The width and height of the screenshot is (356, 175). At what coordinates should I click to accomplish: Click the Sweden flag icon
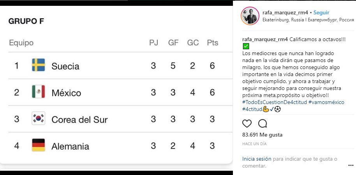tap(39, 65)
